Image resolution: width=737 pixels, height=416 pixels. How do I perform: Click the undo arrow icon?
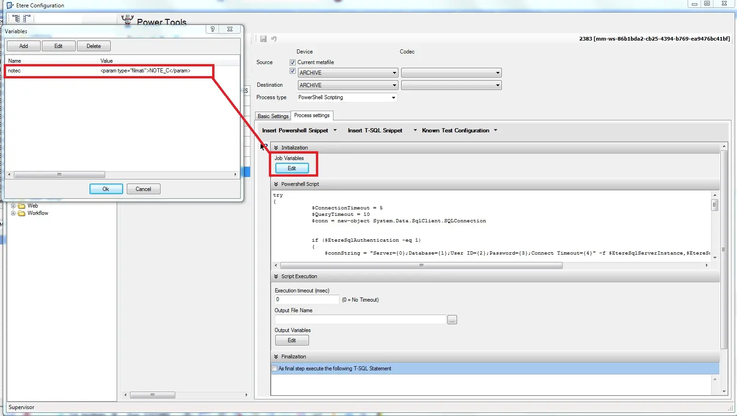tap(274, 39)
